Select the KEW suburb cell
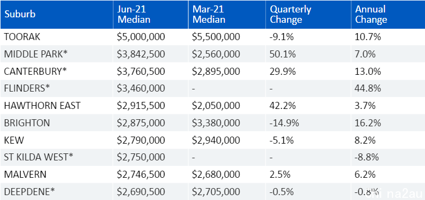Screen dimensions: 425x200 click(14, 140)
